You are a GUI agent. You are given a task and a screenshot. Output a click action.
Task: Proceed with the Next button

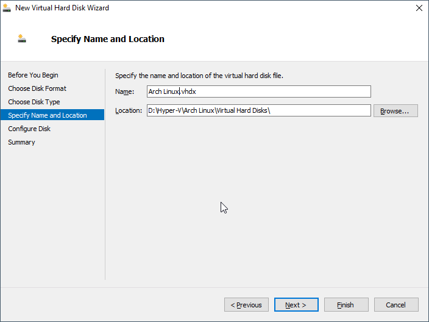296,305
